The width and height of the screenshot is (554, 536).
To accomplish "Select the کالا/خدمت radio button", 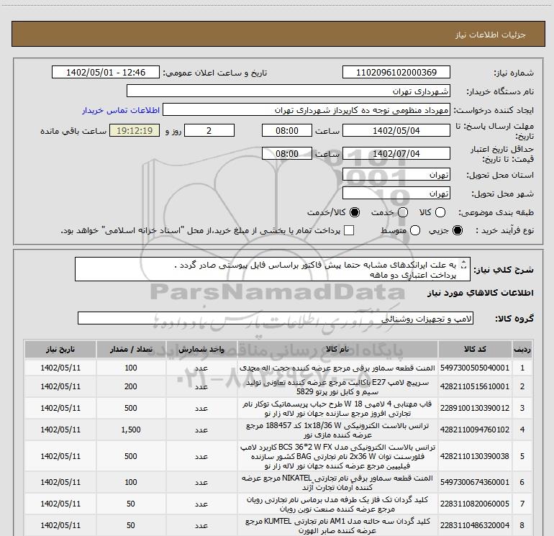I will tap(355, 212).
